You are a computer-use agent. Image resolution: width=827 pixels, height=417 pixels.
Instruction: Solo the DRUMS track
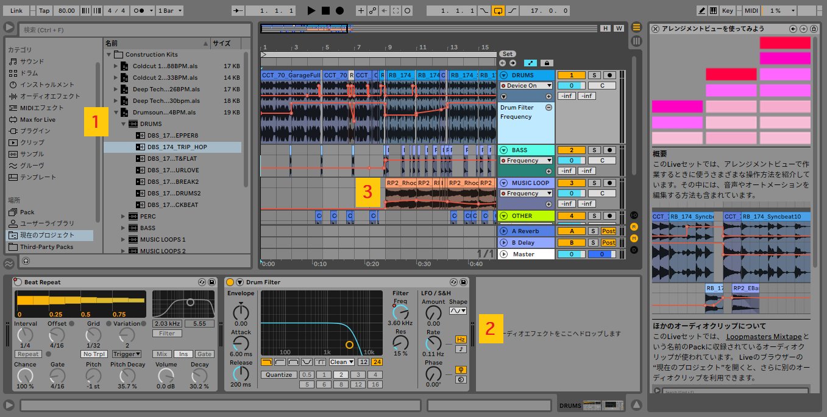(594, 75)
